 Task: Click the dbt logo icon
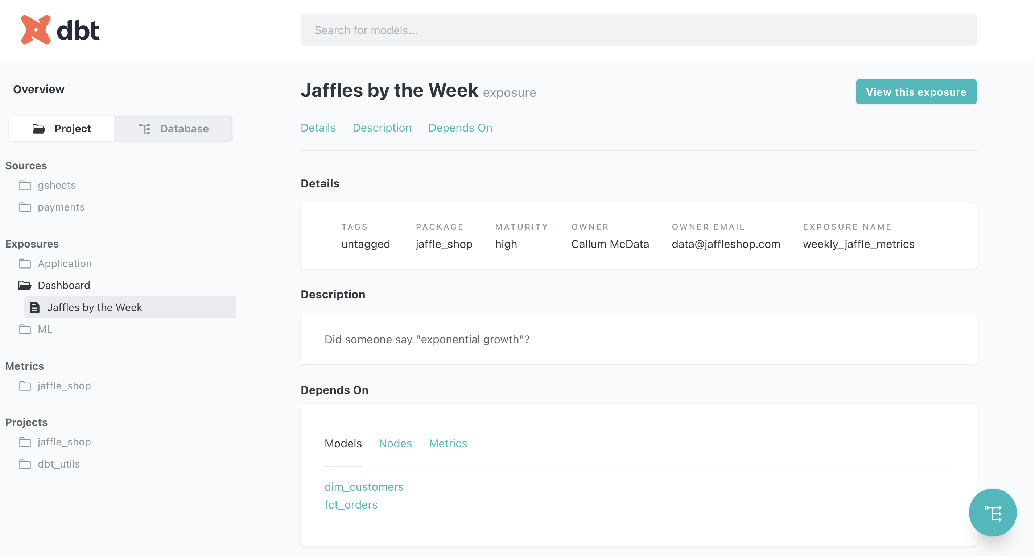pyautogui.click(x=36, y=30)
